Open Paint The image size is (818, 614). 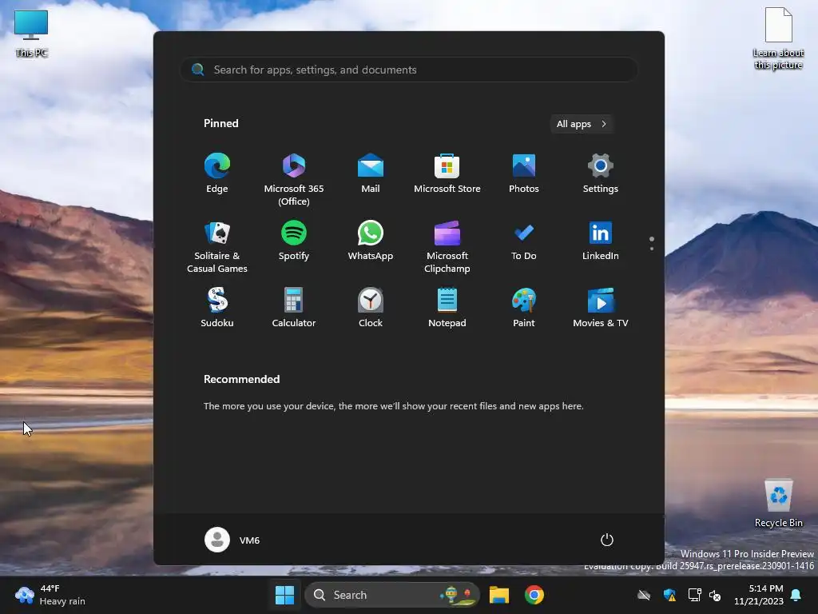tap(524, 308)
